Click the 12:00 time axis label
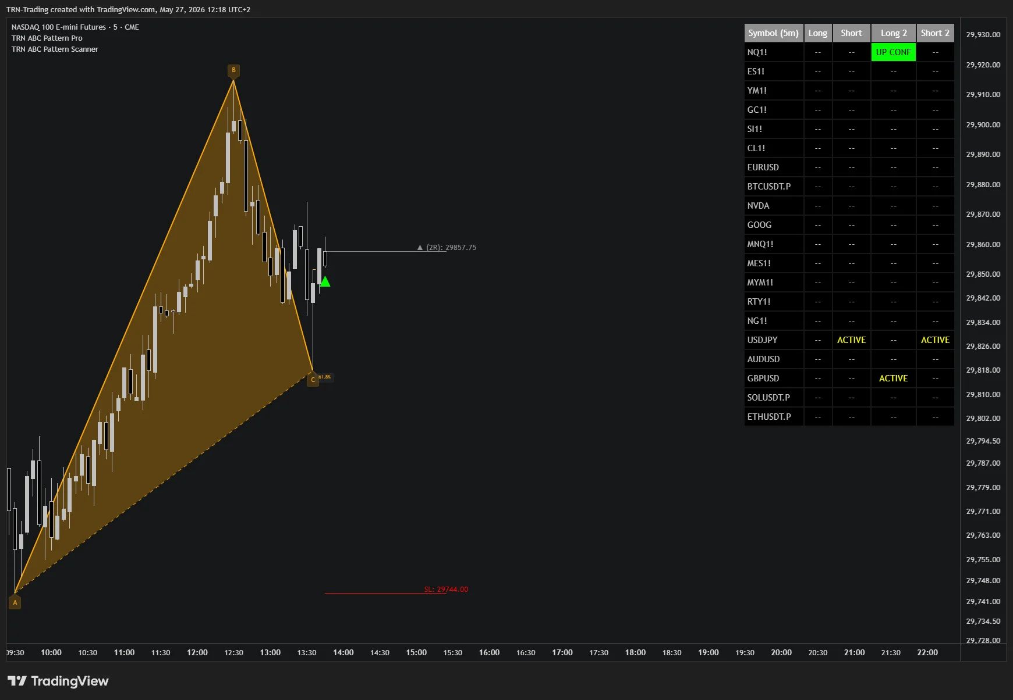The height and width of the screenshot is (700, 1013). coord(197,653)
